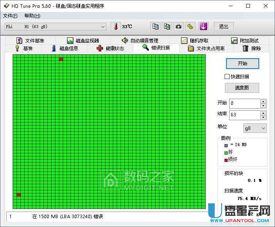Enable the 快速扫描 checkbox

tap(227, 77)
